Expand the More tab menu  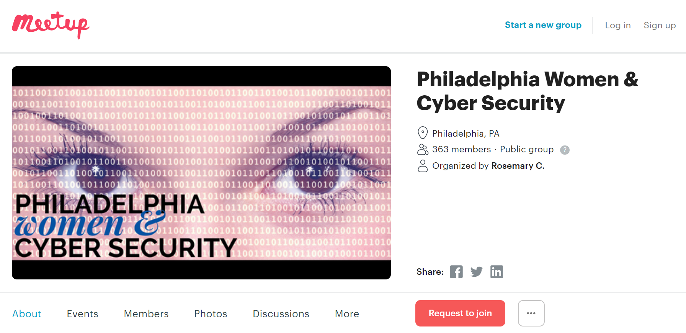click(x=347, y=314)
